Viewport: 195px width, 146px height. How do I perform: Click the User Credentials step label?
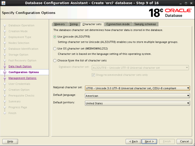[19, 84]
